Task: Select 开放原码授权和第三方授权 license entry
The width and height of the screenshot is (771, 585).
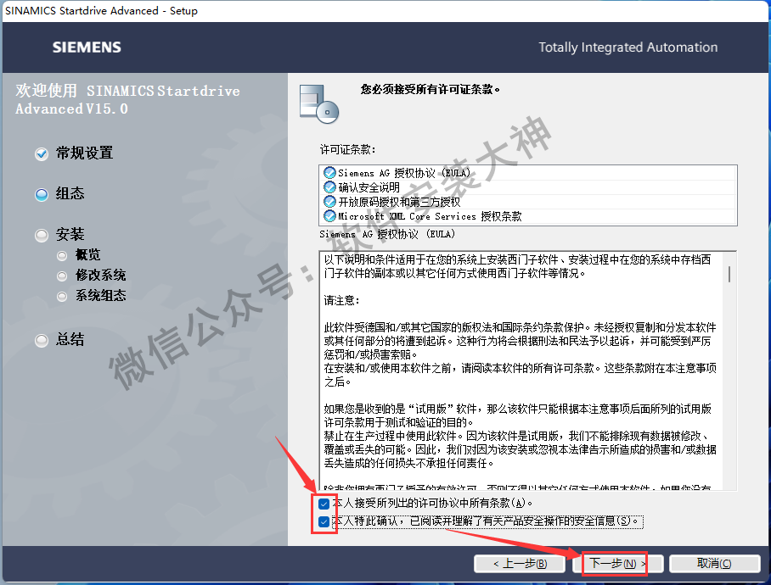Action: pyautogui.click(x=527, y=202)
